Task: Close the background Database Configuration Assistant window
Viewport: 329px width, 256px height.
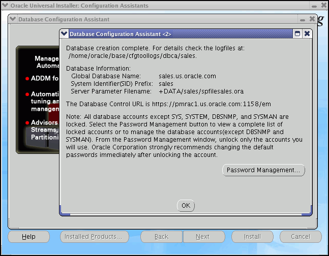Action: click(312, 19)
